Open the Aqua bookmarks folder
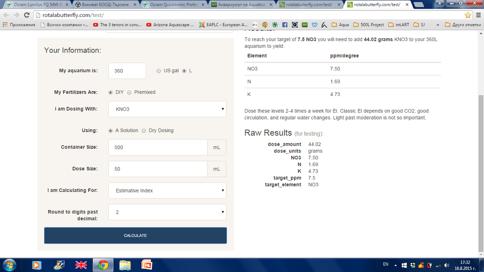Screen dimensions: 484x272 [340, 25]
